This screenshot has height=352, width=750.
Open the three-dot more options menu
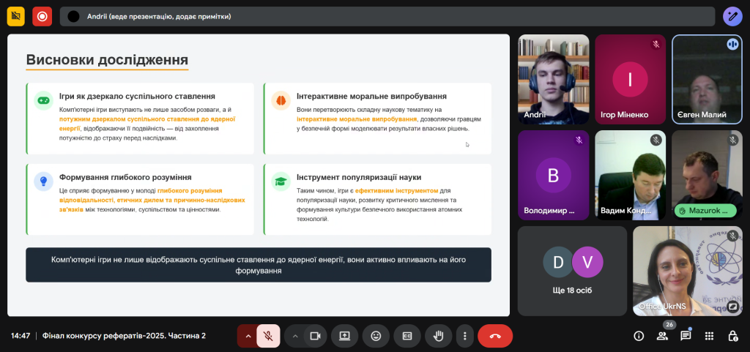tap(464, 336)
